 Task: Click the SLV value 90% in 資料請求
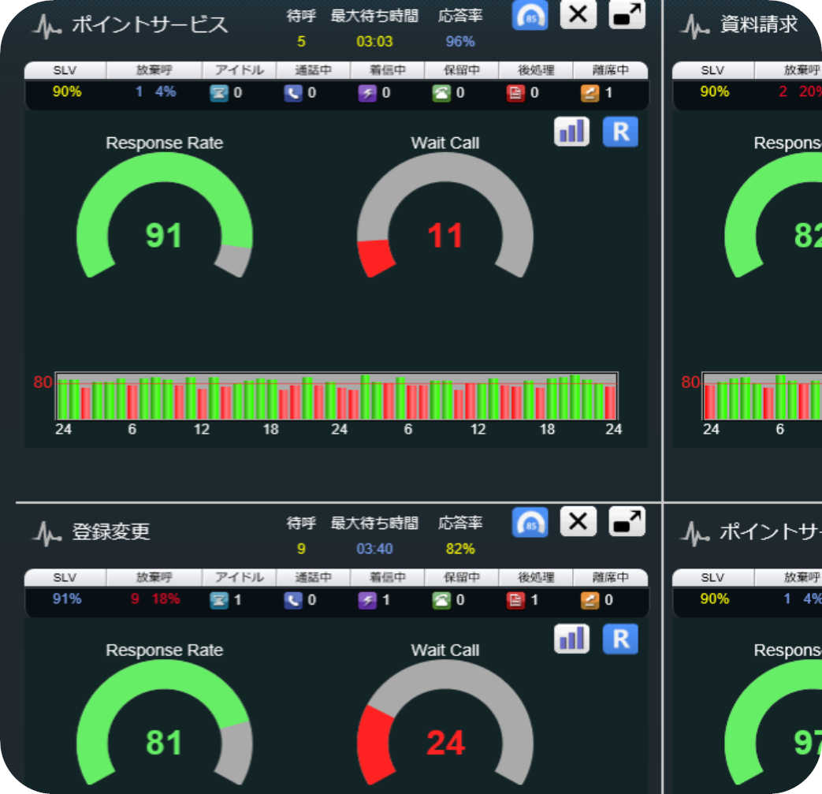(x=715, y=91)
